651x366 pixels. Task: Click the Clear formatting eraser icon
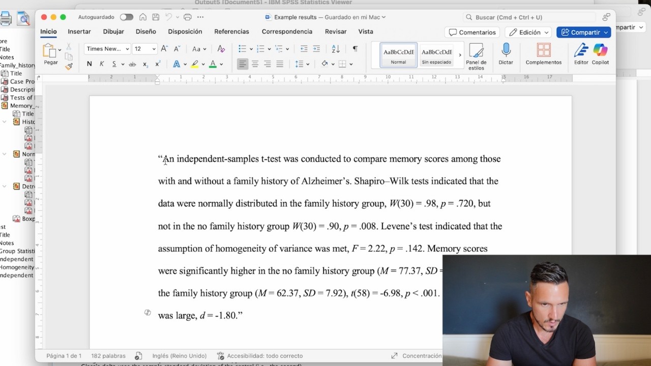[221, 49]
